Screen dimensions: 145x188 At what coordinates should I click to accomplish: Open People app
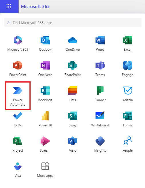128,144
